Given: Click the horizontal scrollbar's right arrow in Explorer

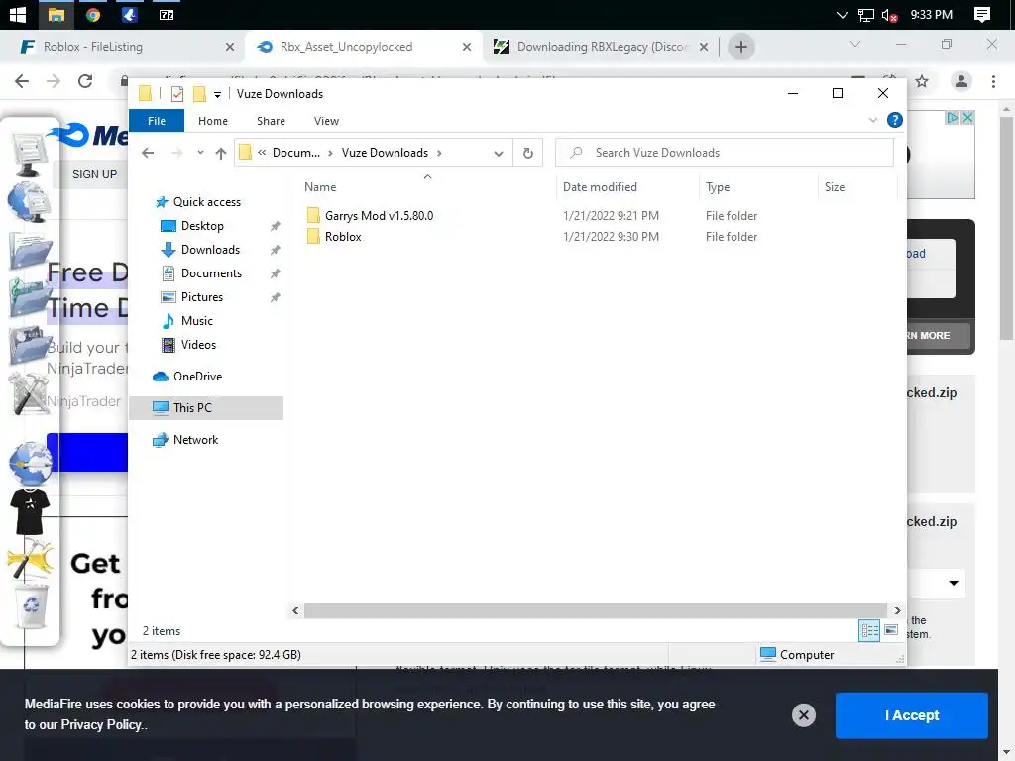Looking at the screenshot, I should pyautogui.click(x=897, y=610).
